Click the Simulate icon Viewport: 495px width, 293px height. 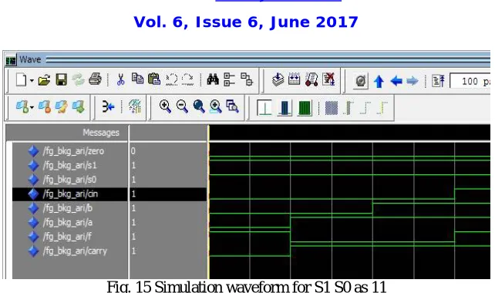(x=311, y=79)
